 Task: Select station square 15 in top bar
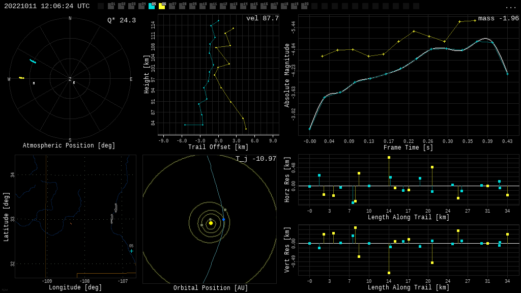pyautogui.click(x=253, y=6)
